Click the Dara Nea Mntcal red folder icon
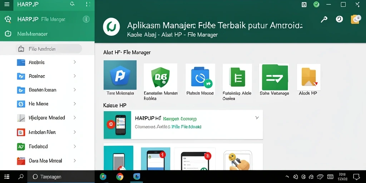Viewport: 366px width, 183px height. 21,161
